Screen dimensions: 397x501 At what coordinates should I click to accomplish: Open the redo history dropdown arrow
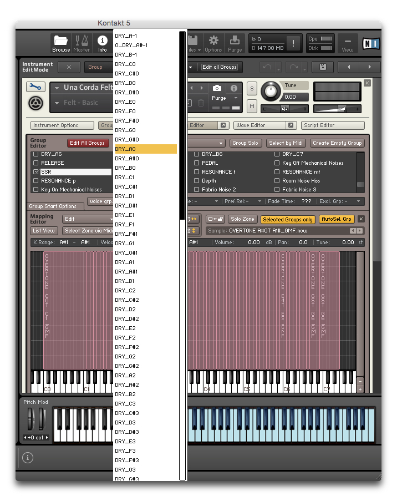(305, 69)
